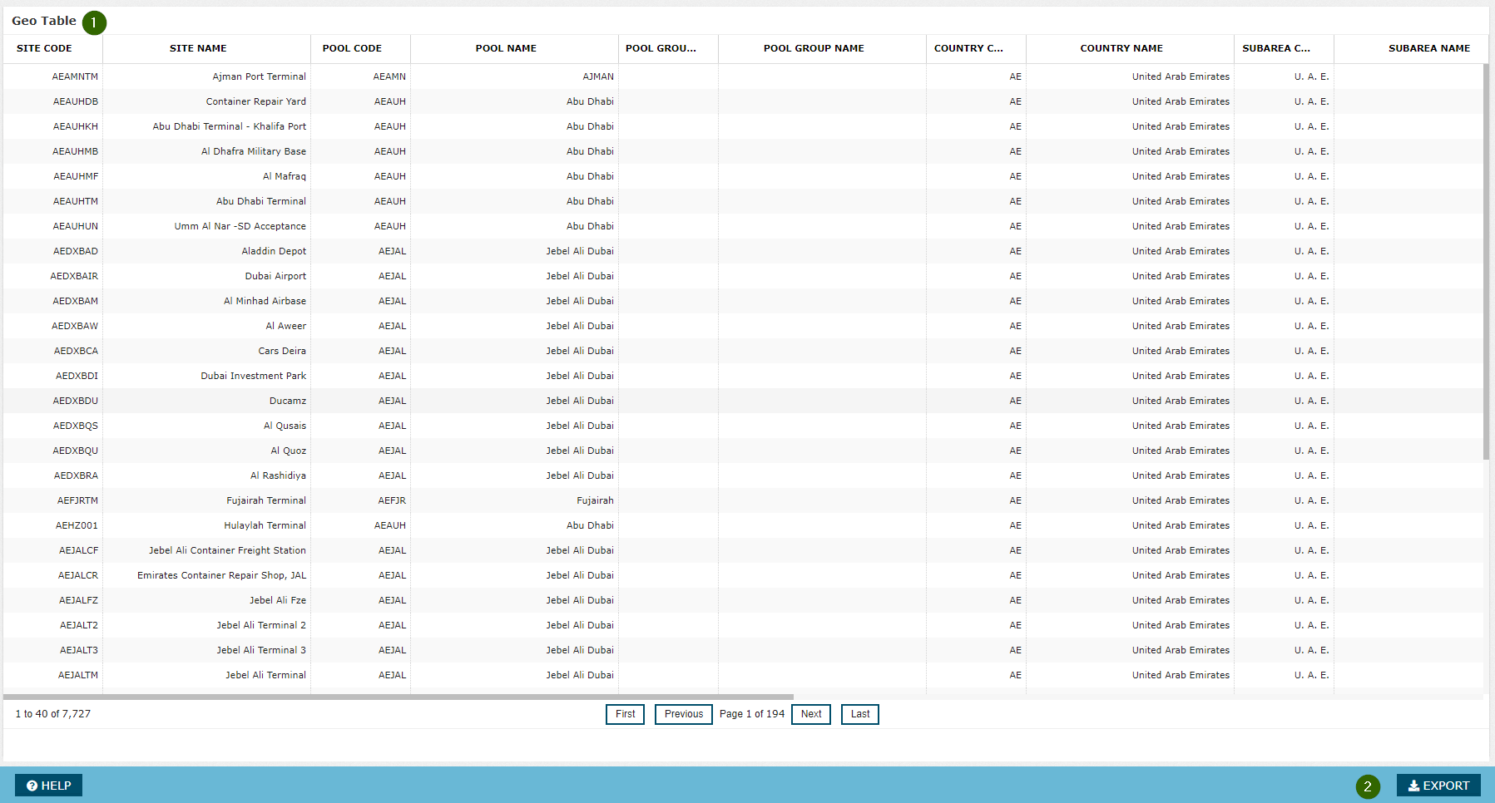The height and width of the screenshot is (803, 1495).
Task: Sort by SUBAREA NAME column header
Action: [1428, 48]
